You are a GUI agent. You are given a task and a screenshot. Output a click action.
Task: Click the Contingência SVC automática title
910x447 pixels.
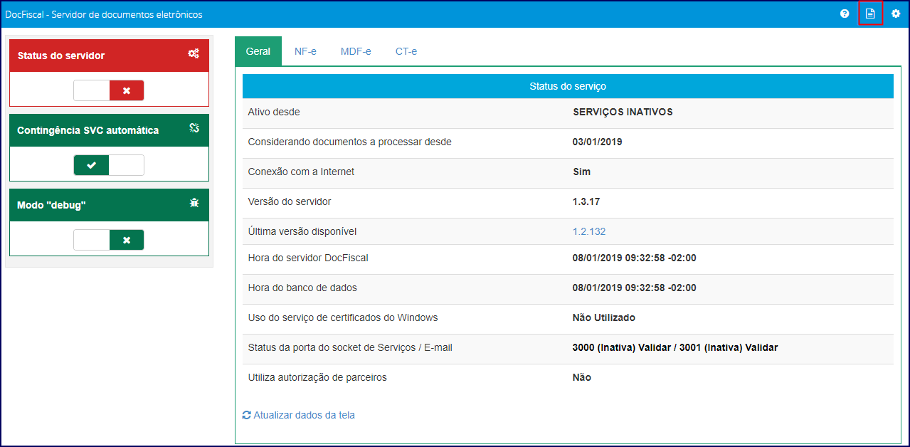click(x=88, y=130)
